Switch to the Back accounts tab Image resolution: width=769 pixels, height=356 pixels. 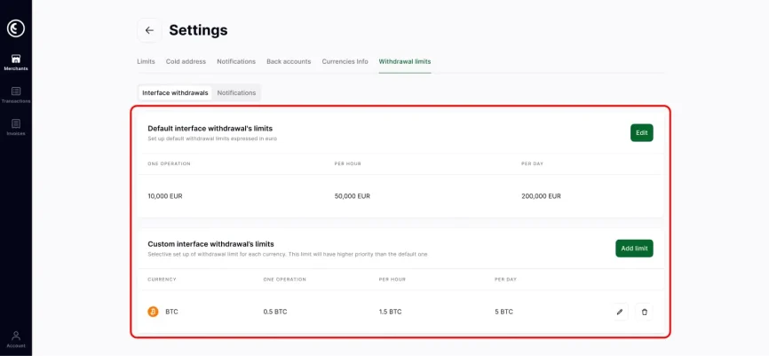click(289, 62)
